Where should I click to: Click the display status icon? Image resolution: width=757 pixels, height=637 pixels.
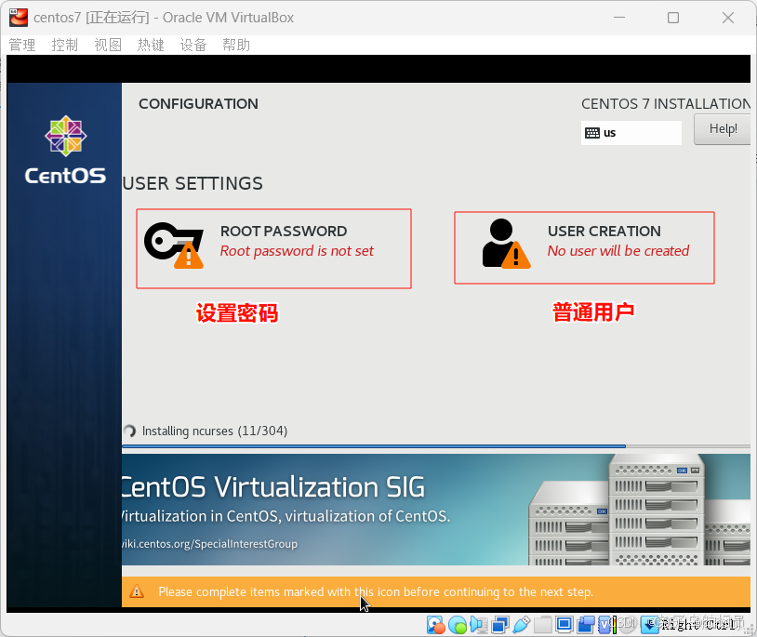click(564, 625)
